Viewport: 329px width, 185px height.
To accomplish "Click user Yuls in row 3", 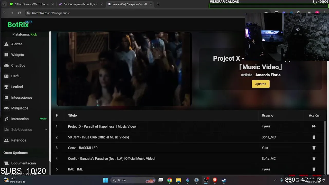I will coord(265,148).
